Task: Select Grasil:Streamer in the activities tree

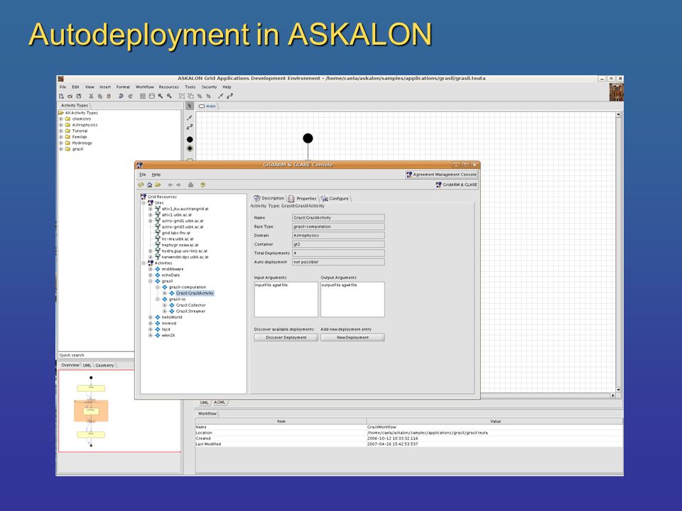Action: pos(190,311)
